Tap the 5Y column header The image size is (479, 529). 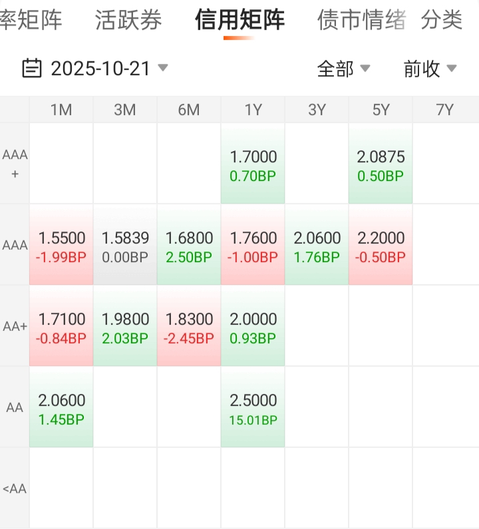pos(381,110)
